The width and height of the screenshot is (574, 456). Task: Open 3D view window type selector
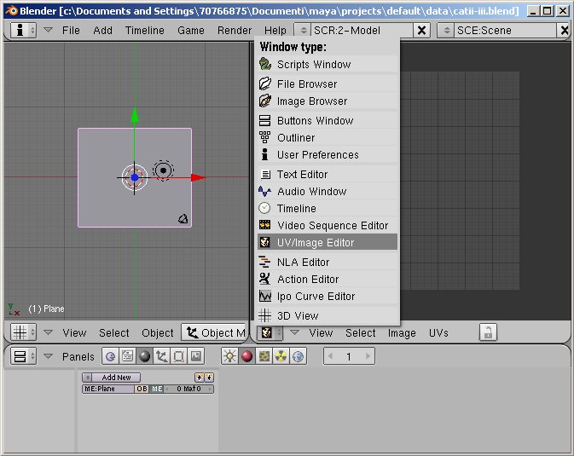tap(23, 332)
